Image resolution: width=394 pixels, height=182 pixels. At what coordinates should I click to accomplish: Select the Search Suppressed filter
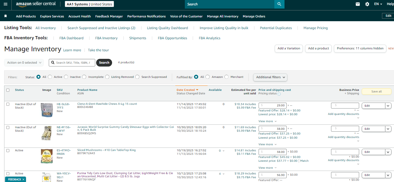pos(137,77)
